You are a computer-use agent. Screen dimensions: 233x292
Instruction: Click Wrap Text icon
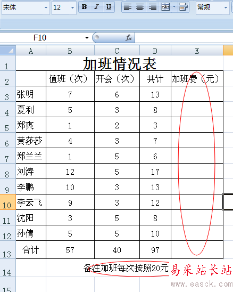pos(184,7)
